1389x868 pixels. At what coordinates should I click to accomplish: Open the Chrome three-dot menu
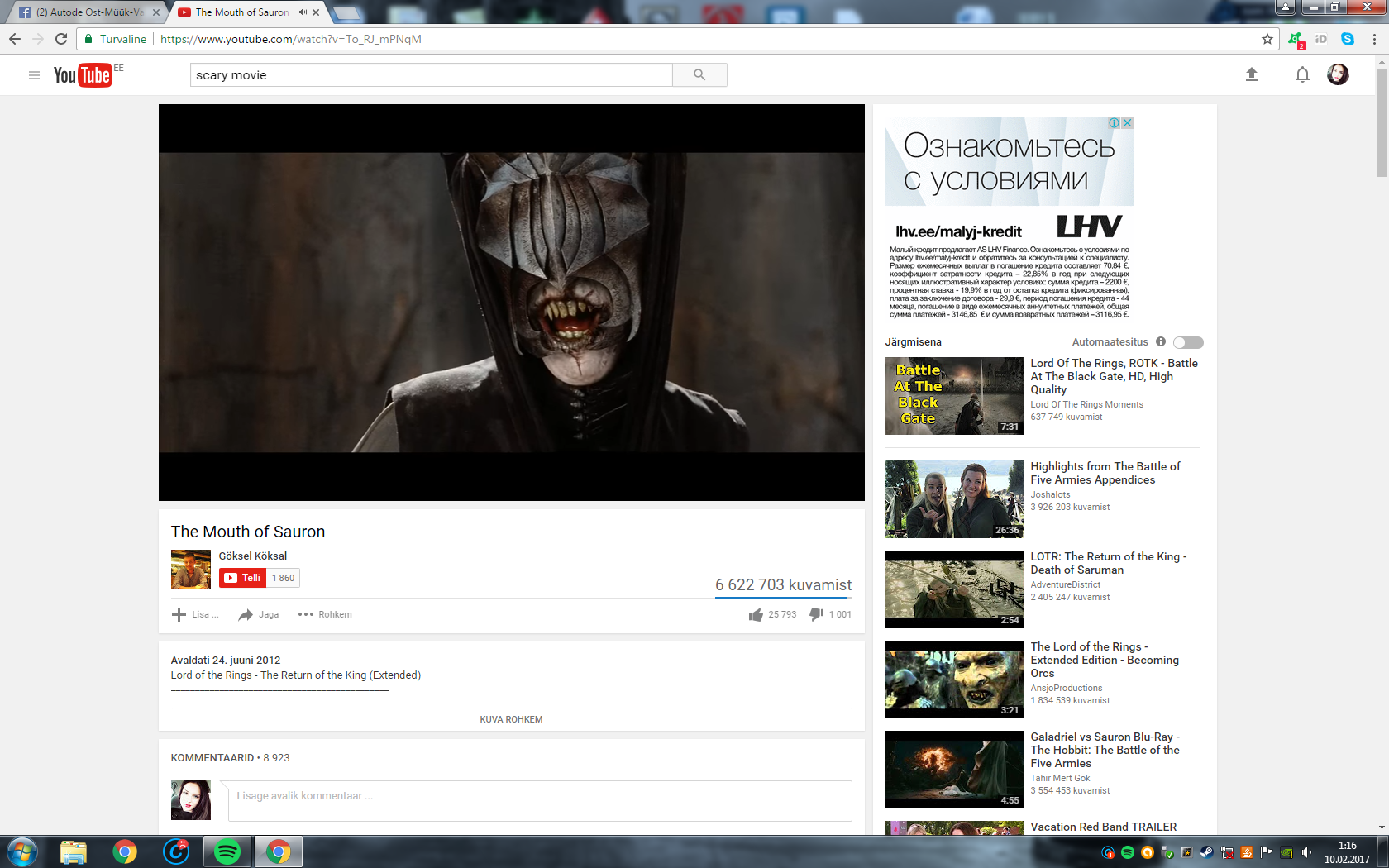point(1374,39)
